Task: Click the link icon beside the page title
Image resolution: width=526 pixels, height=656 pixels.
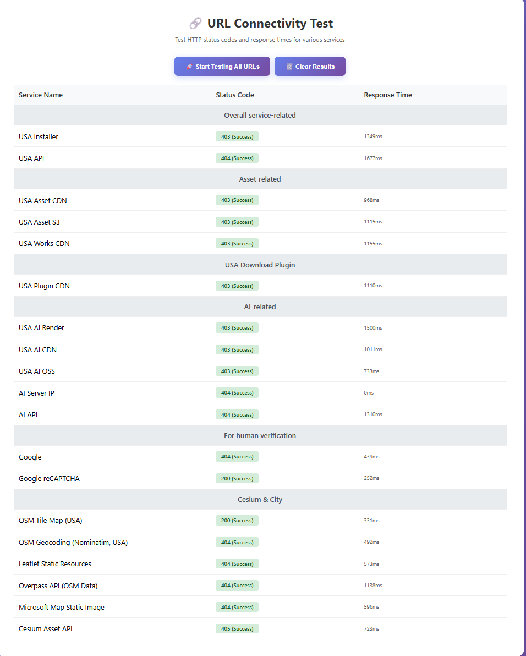Action: coord(195,23)
